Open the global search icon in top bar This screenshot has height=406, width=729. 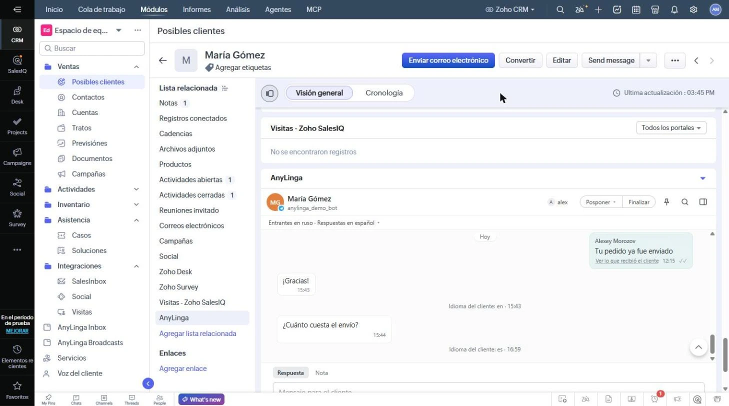tap(560, 9)
